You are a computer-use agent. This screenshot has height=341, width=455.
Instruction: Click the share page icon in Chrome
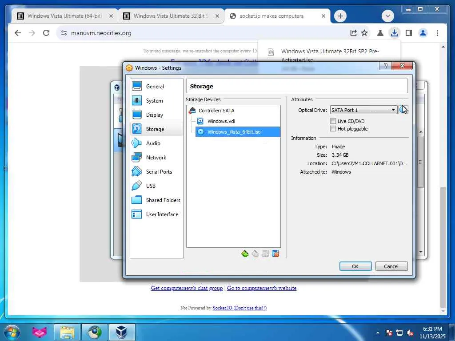coord(353,33)
